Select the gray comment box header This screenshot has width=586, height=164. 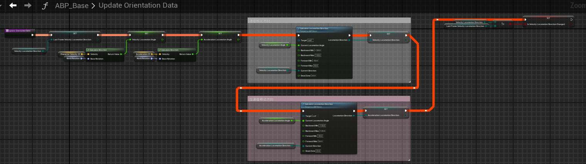[329, 21]
